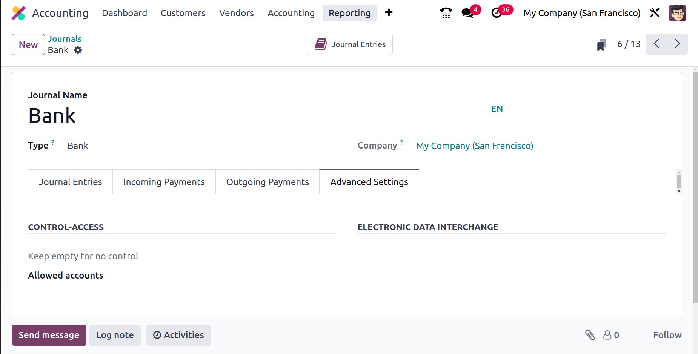Open the Activities button

pyautogui.click(x=178, y=335)
